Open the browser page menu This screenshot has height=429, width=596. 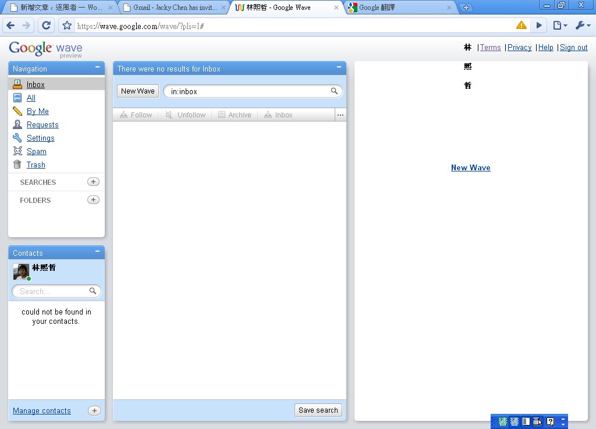560,26
